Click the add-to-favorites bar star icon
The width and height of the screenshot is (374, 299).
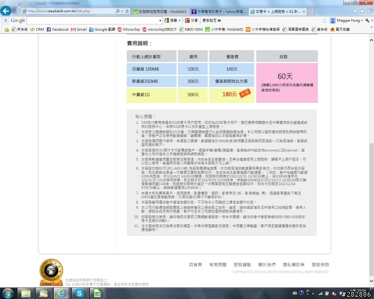[6, 30]
